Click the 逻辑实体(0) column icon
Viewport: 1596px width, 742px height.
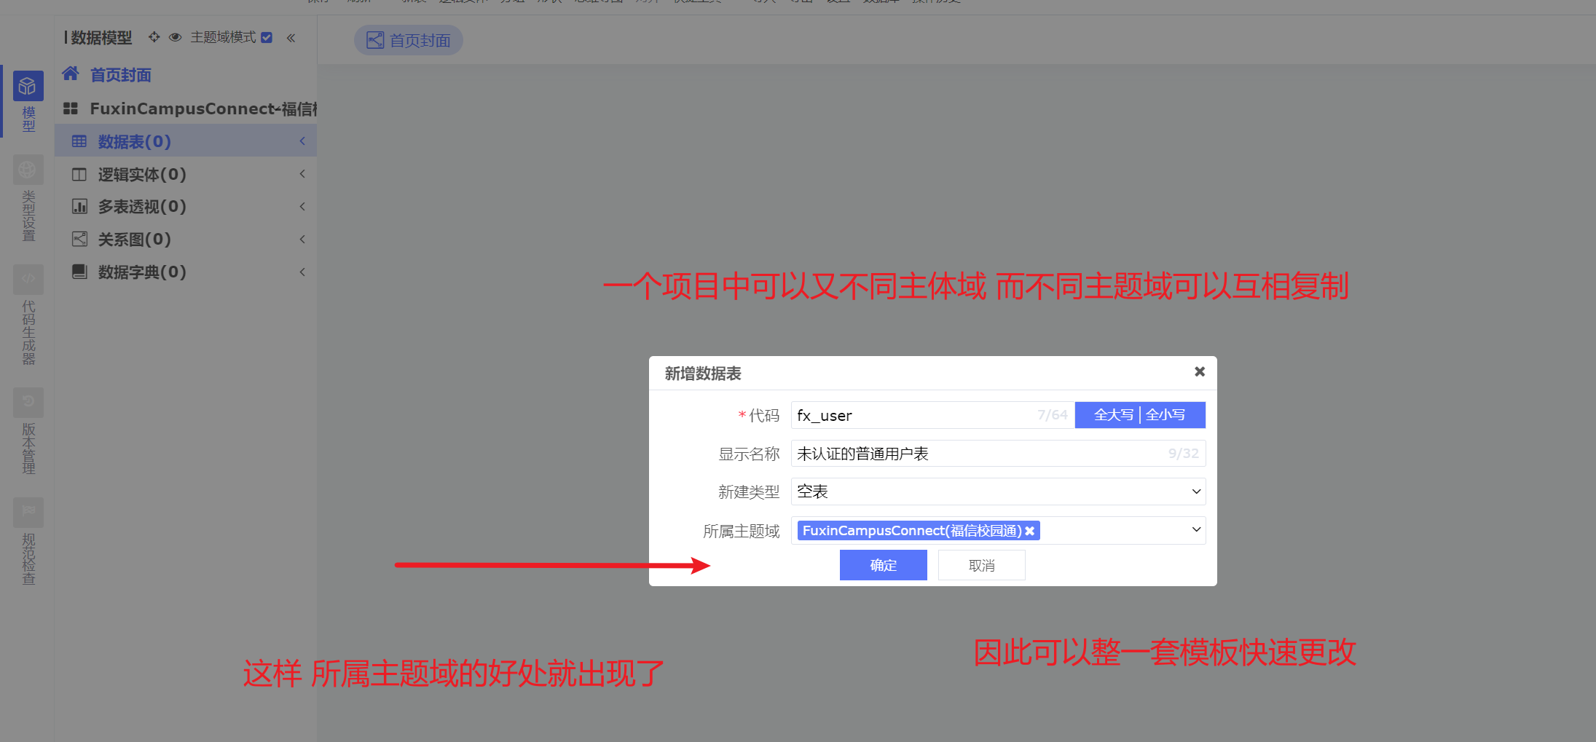(x=79, y=175)
